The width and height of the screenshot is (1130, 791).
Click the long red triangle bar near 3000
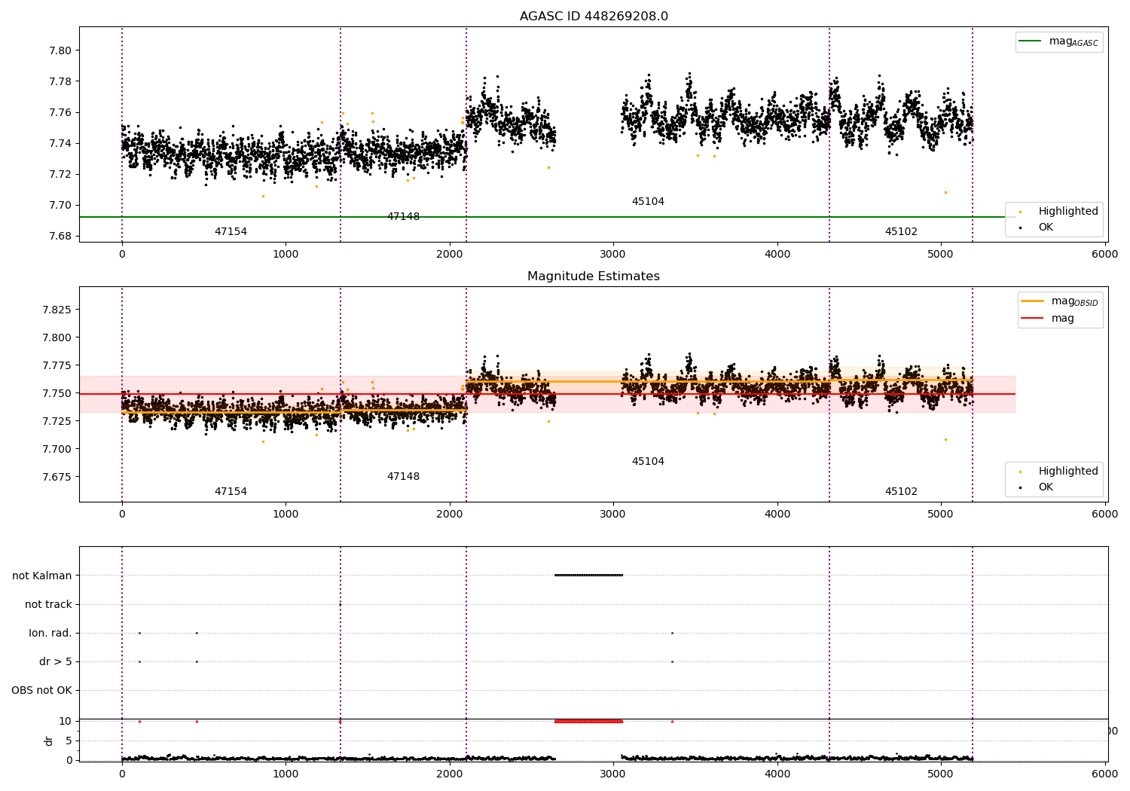click(588, 721)
